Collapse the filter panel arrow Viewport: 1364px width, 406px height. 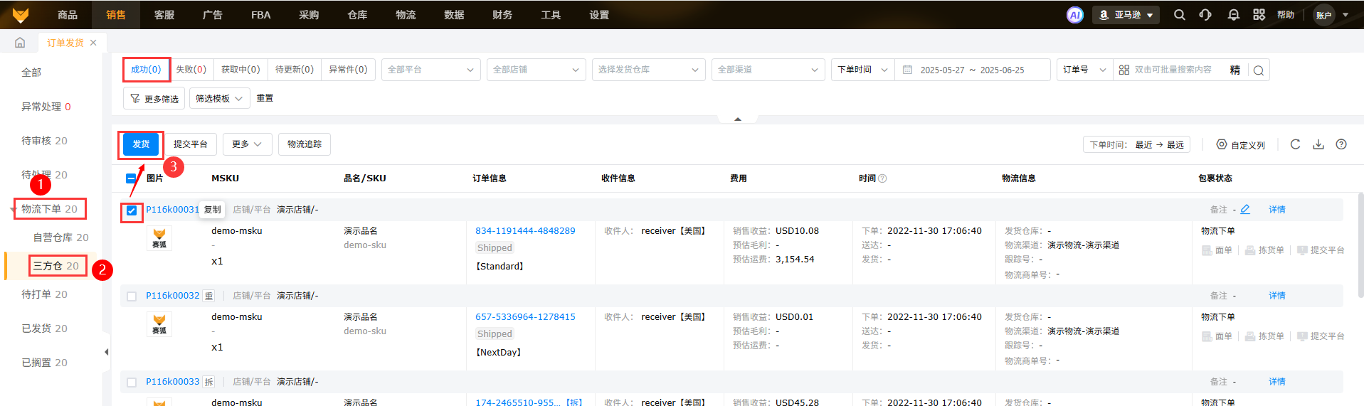(738, 119)
